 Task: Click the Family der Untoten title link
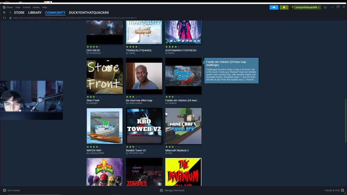[183, 100]
